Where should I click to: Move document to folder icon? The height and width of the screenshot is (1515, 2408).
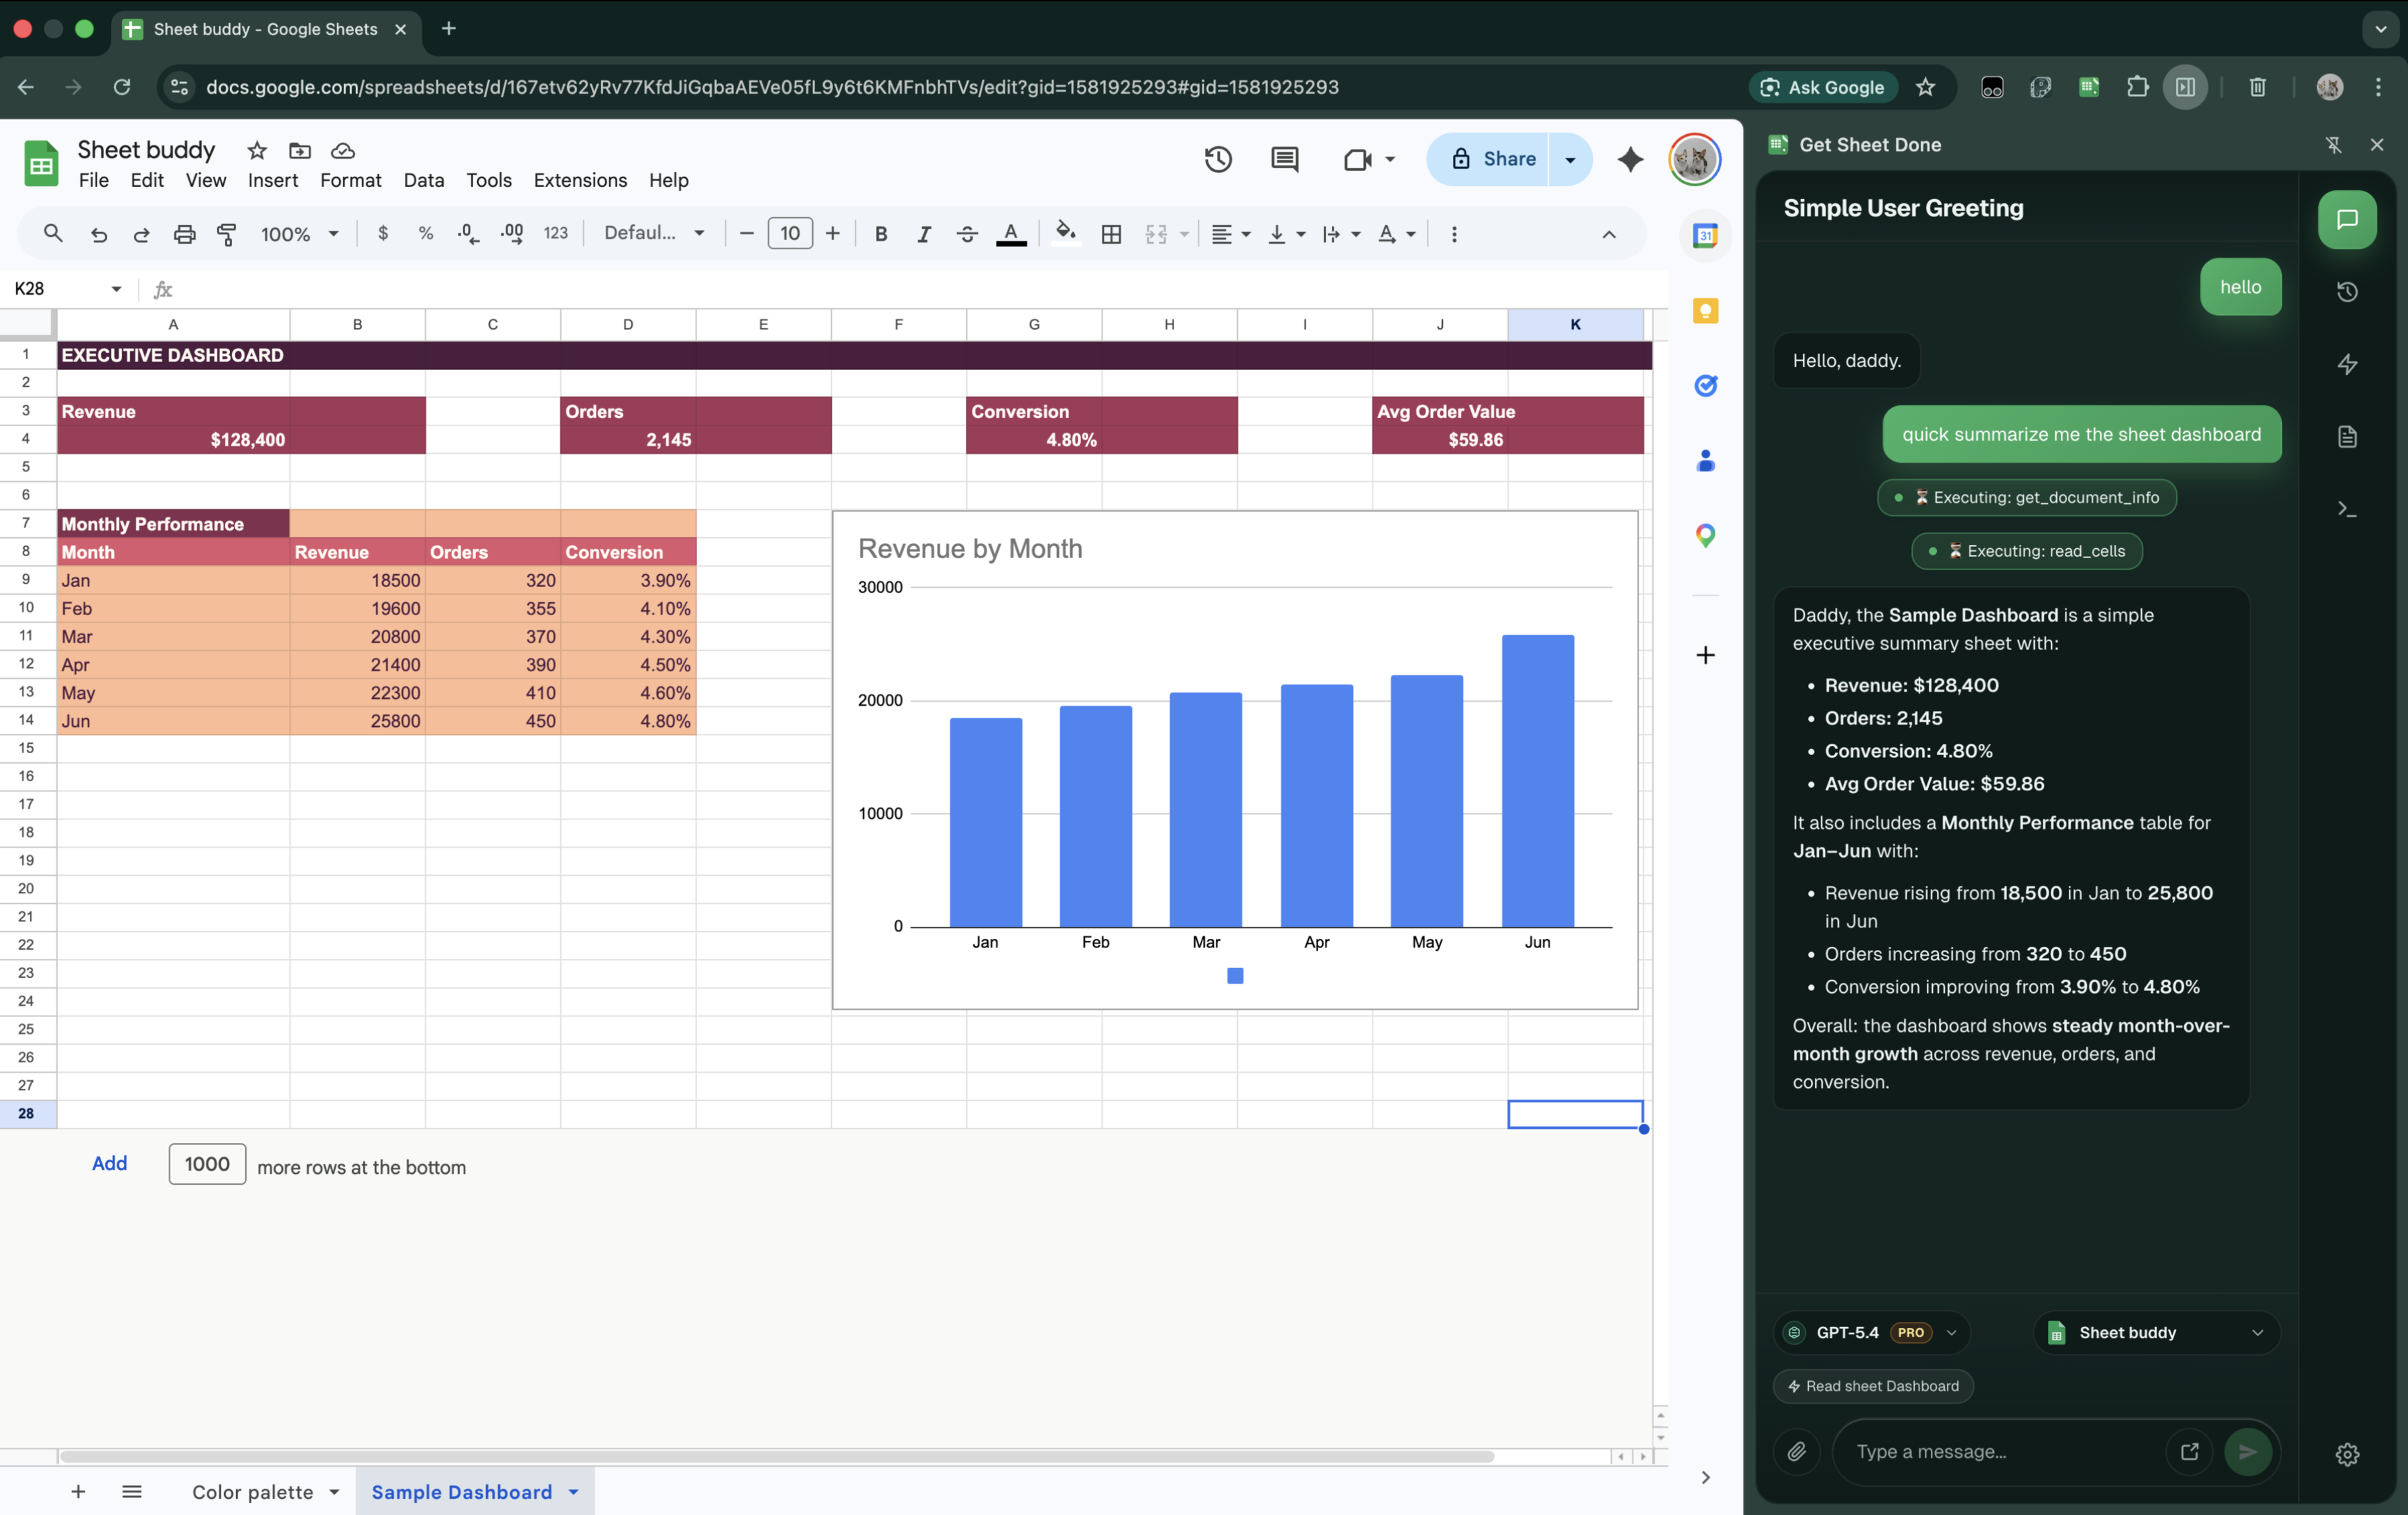tap(300, 150)
